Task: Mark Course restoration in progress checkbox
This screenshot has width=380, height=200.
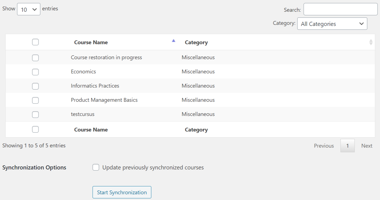Action: (x=35, y=58)
